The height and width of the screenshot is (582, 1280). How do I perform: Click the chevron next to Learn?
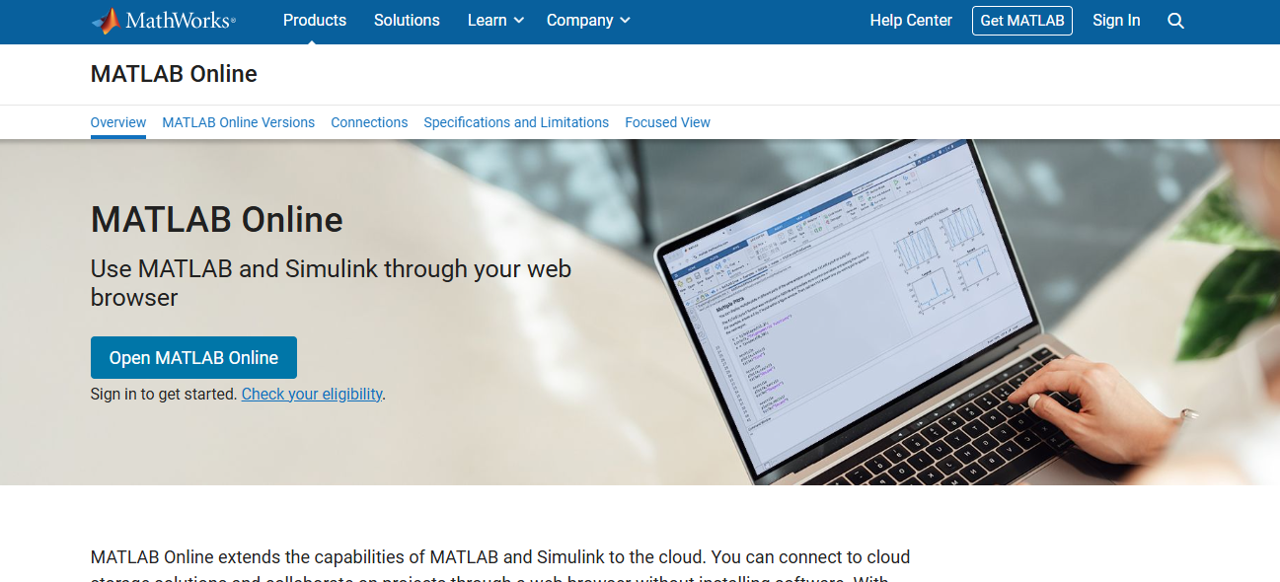[x=520, y=21]
